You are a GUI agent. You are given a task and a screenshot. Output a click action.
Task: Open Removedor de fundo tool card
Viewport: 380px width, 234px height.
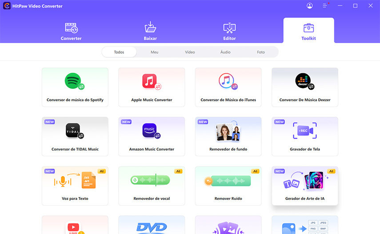(228, 136)
